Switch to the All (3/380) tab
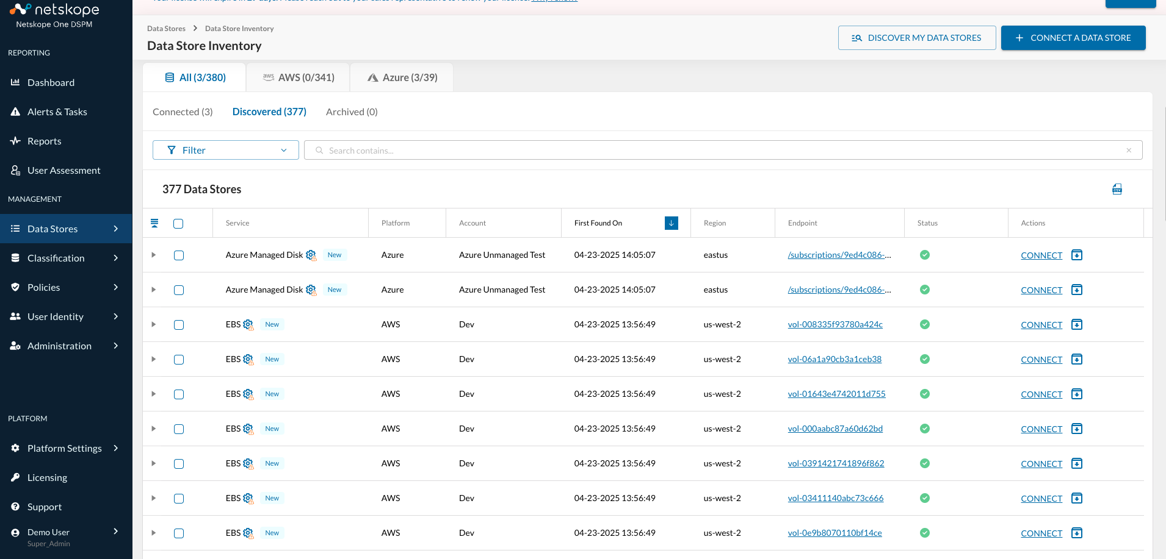The width and height of the screenshot is (1166, 559). point(195,77)
